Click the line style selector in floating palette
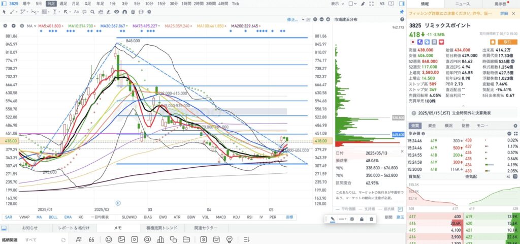Viewport: 520px width, 244px height. (x=342, y=219)
